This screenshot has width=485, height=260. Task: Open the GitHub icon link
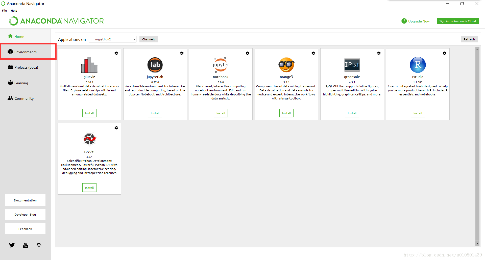coord(39,245)
